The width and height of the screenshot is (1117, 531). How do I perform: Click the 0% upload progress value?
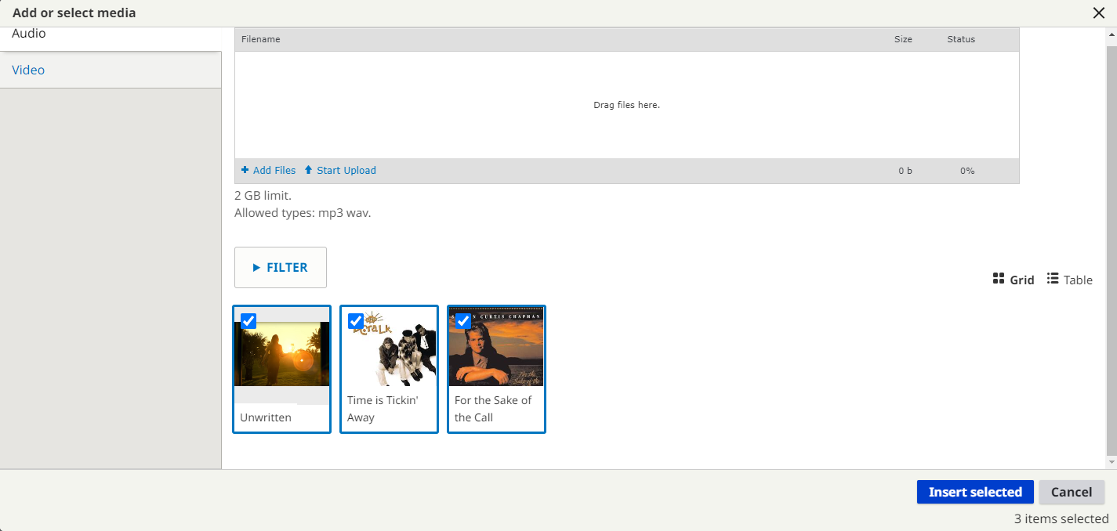click(967, 171)
